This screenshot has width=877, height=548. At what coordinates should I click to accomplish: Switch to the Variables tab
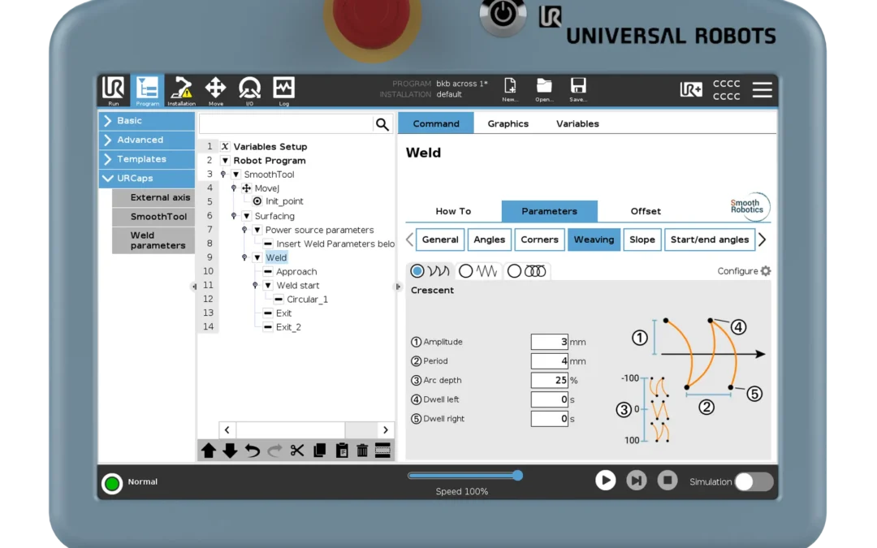point(577,123)
